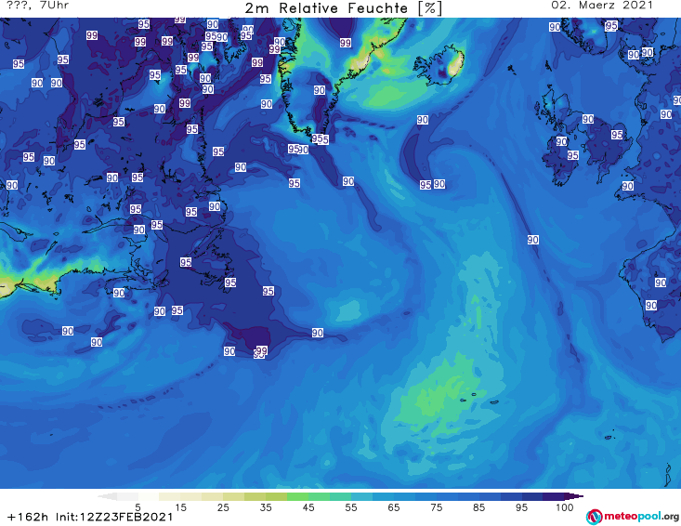Click the colorbar label '100'
Image resolution: width=681 pixels, height=526 pixels.
click(x=564, y=507)
